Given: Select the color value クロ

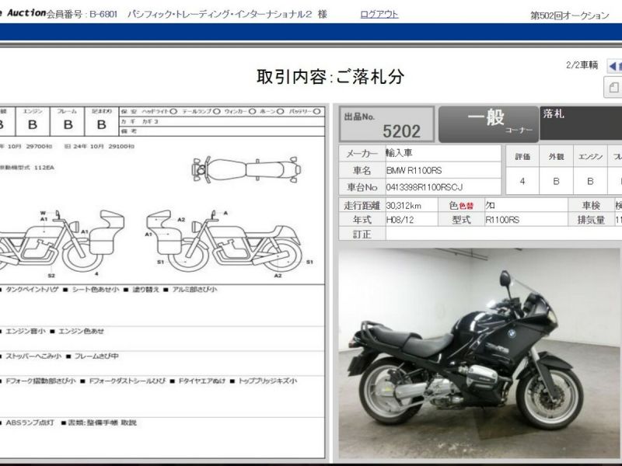Looking at the screenshot, I should coord(491,205).
